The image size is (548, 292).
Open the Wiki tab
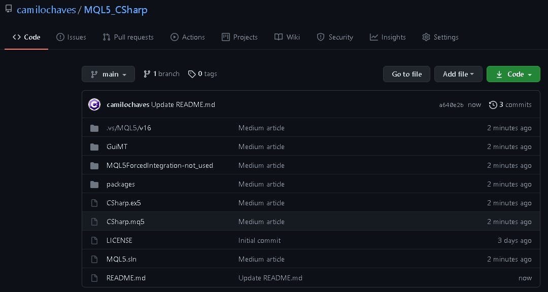point(287,37)
